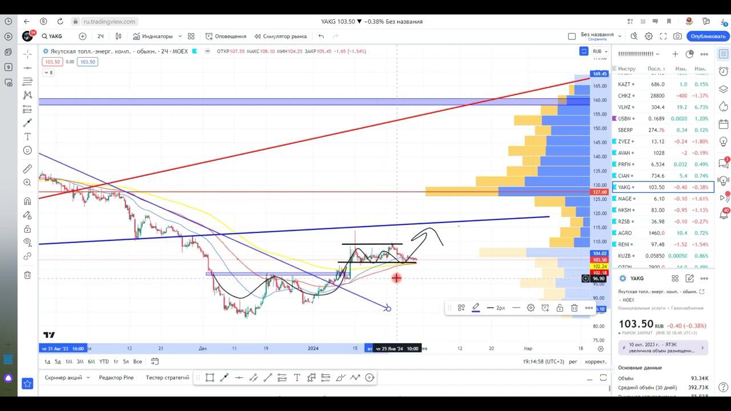Image resolution: width=731 pixels, height=411 pixels.
Task: Activate the zoom-in magnifier tool
Action: [27, 183]
